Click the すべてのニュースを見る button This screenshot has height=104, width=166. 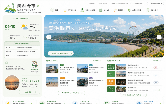pos(72,93)
